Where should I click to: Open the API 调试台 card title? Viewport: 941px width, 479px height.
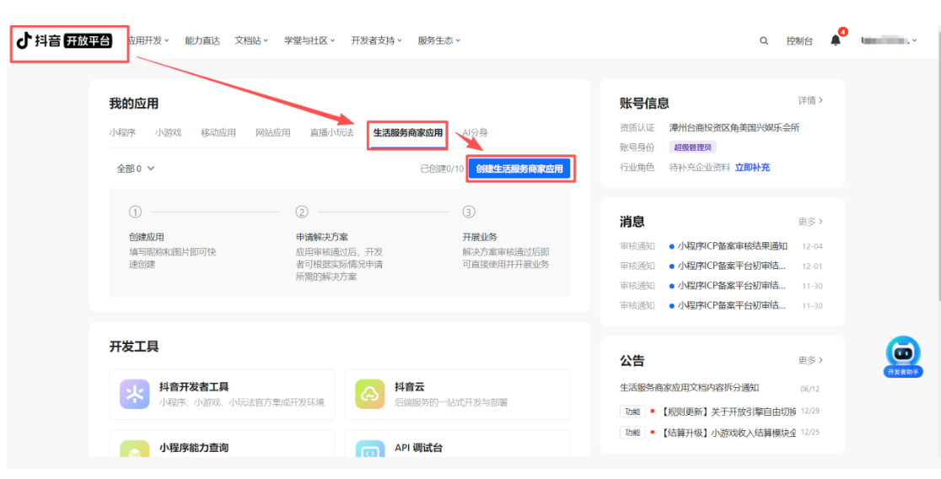coord(418,448)
